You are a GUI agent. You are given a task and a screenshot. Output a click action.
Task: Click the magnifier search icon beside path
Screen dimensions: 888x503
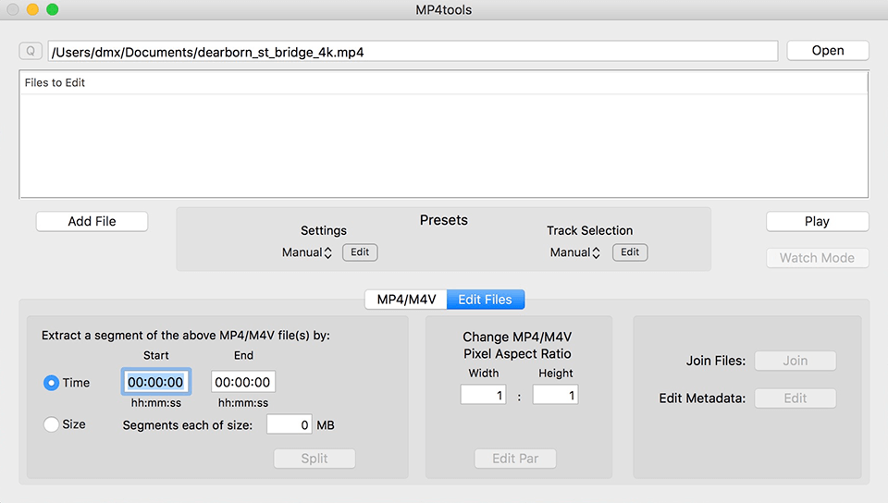[x=31, y=52]
